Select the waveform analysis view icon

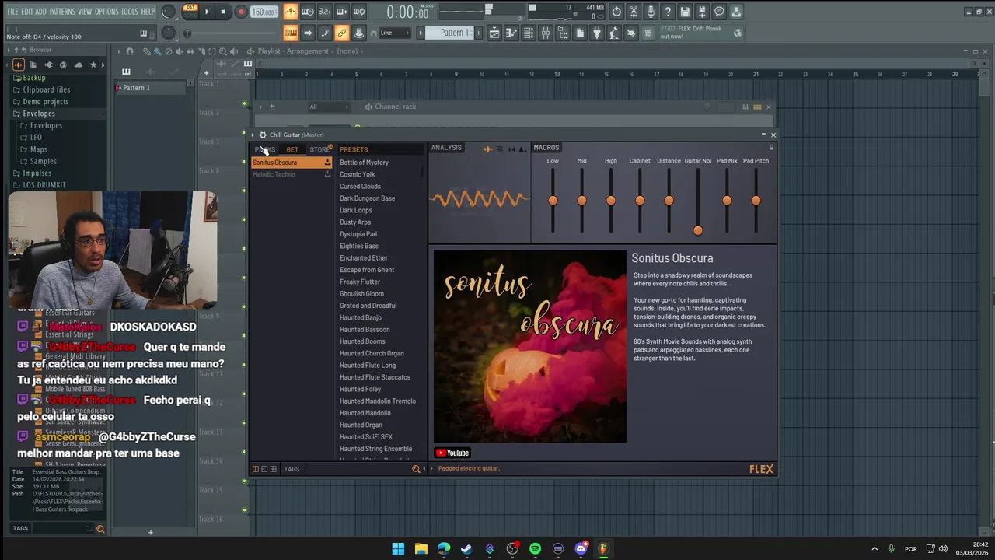click(487, 149)
